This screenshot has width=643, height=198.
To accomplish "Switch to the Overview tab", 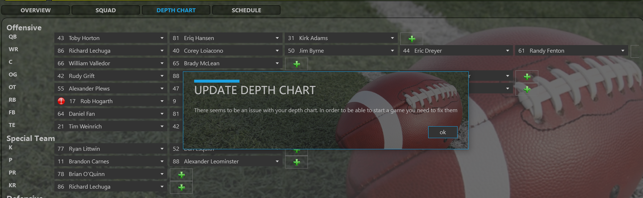I will pyautogui.click(x=36, y=10).
